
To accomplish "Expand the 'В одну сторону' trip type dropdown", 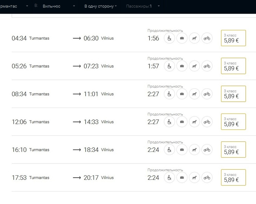I will coord(101,6).
